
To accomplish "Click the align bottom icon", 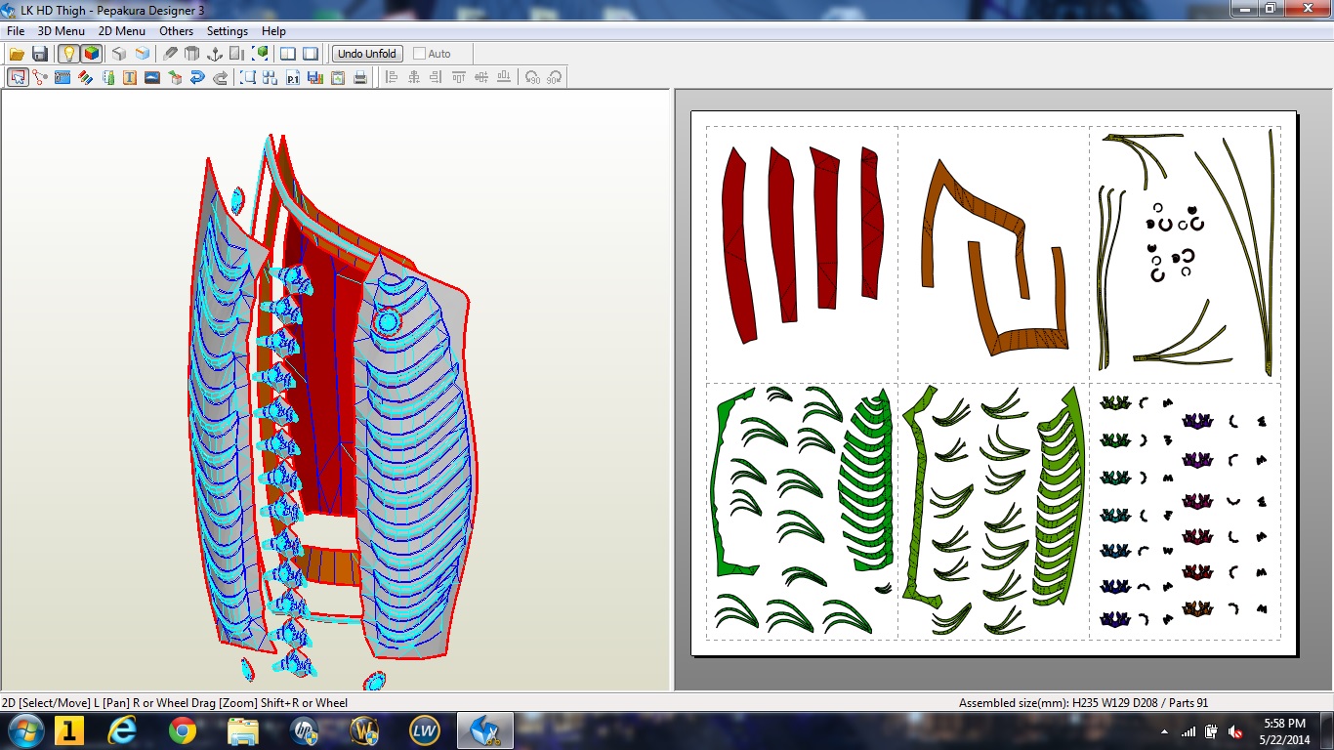I will click(x=504, y=77).
